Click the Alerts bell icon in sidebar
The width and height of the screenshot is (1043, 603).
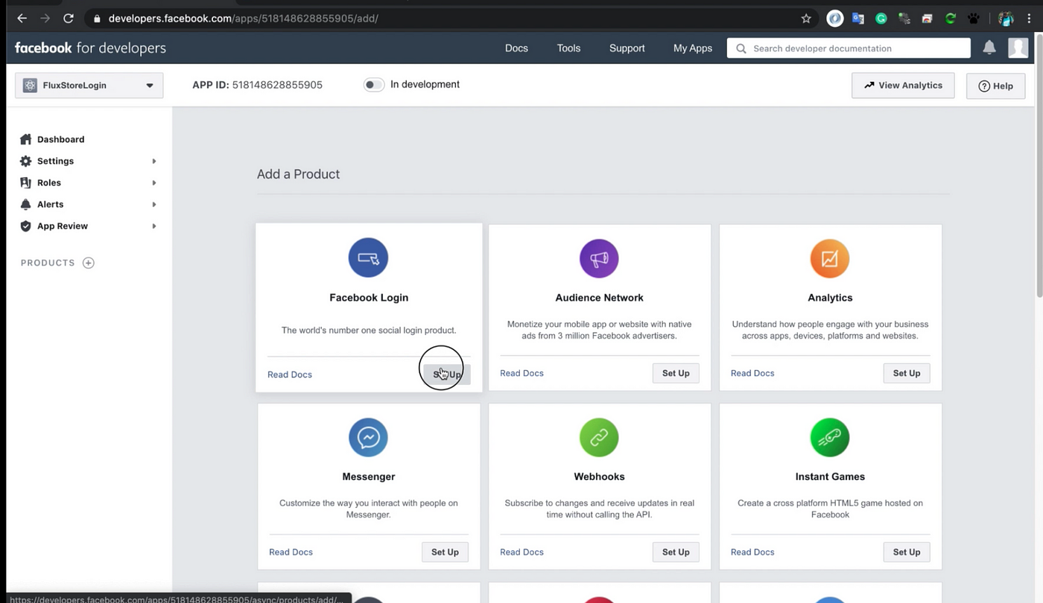point(26,204)
